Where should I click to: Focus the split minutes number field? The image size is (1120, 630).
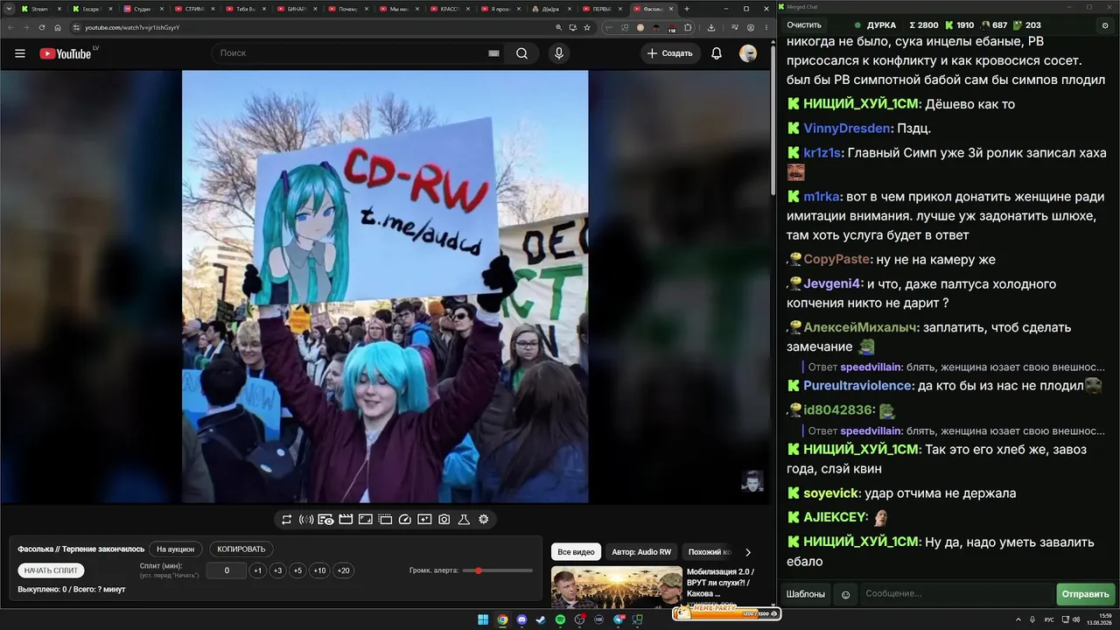[227, 570]
